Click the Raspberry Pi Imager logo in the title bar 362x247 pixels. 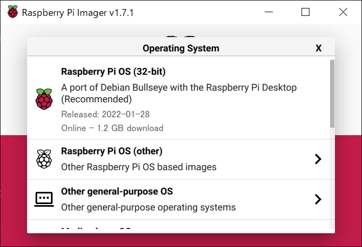pos(12,12)
